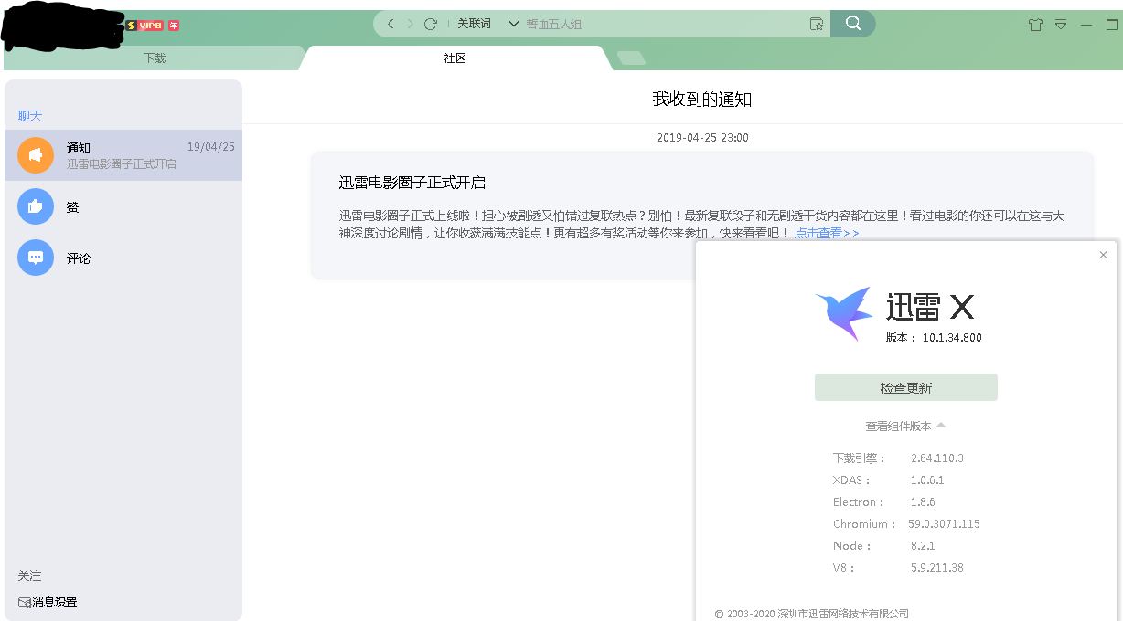This screenshot has height=621, width=1123.
Task: Select the 赞 thumbs-up icon in sidebar
Action: tap(35, 206)
